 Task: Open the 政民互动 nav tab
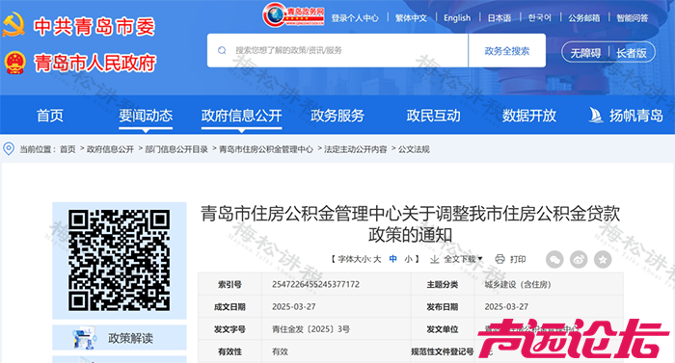434,116
